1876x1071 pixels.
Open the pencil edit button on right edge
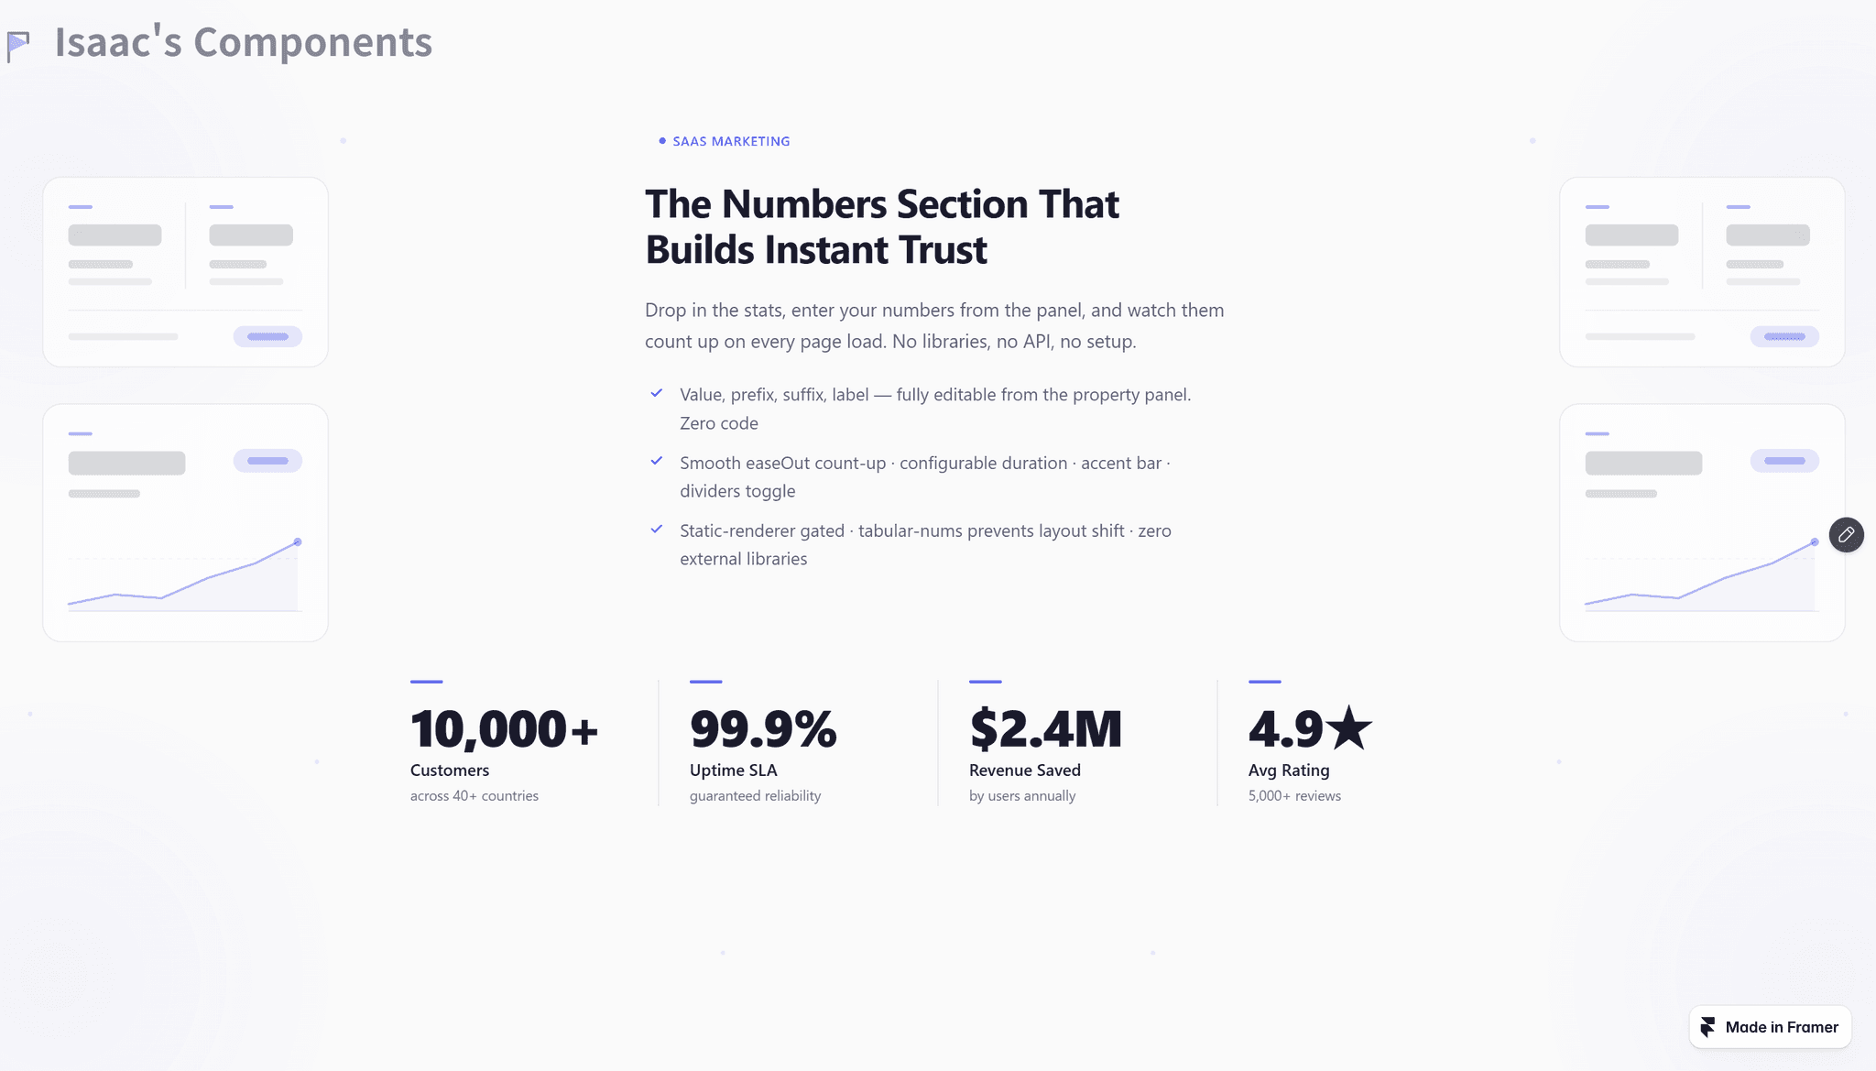[1846, 534]
